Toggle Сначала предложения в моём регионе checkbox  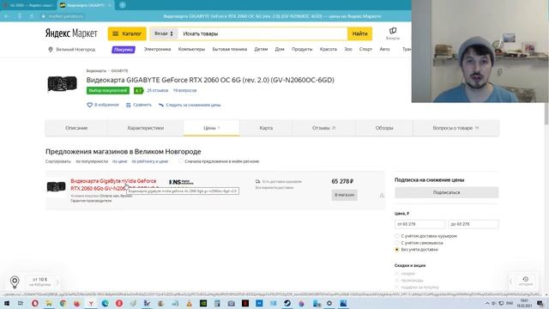click(181, 161)
